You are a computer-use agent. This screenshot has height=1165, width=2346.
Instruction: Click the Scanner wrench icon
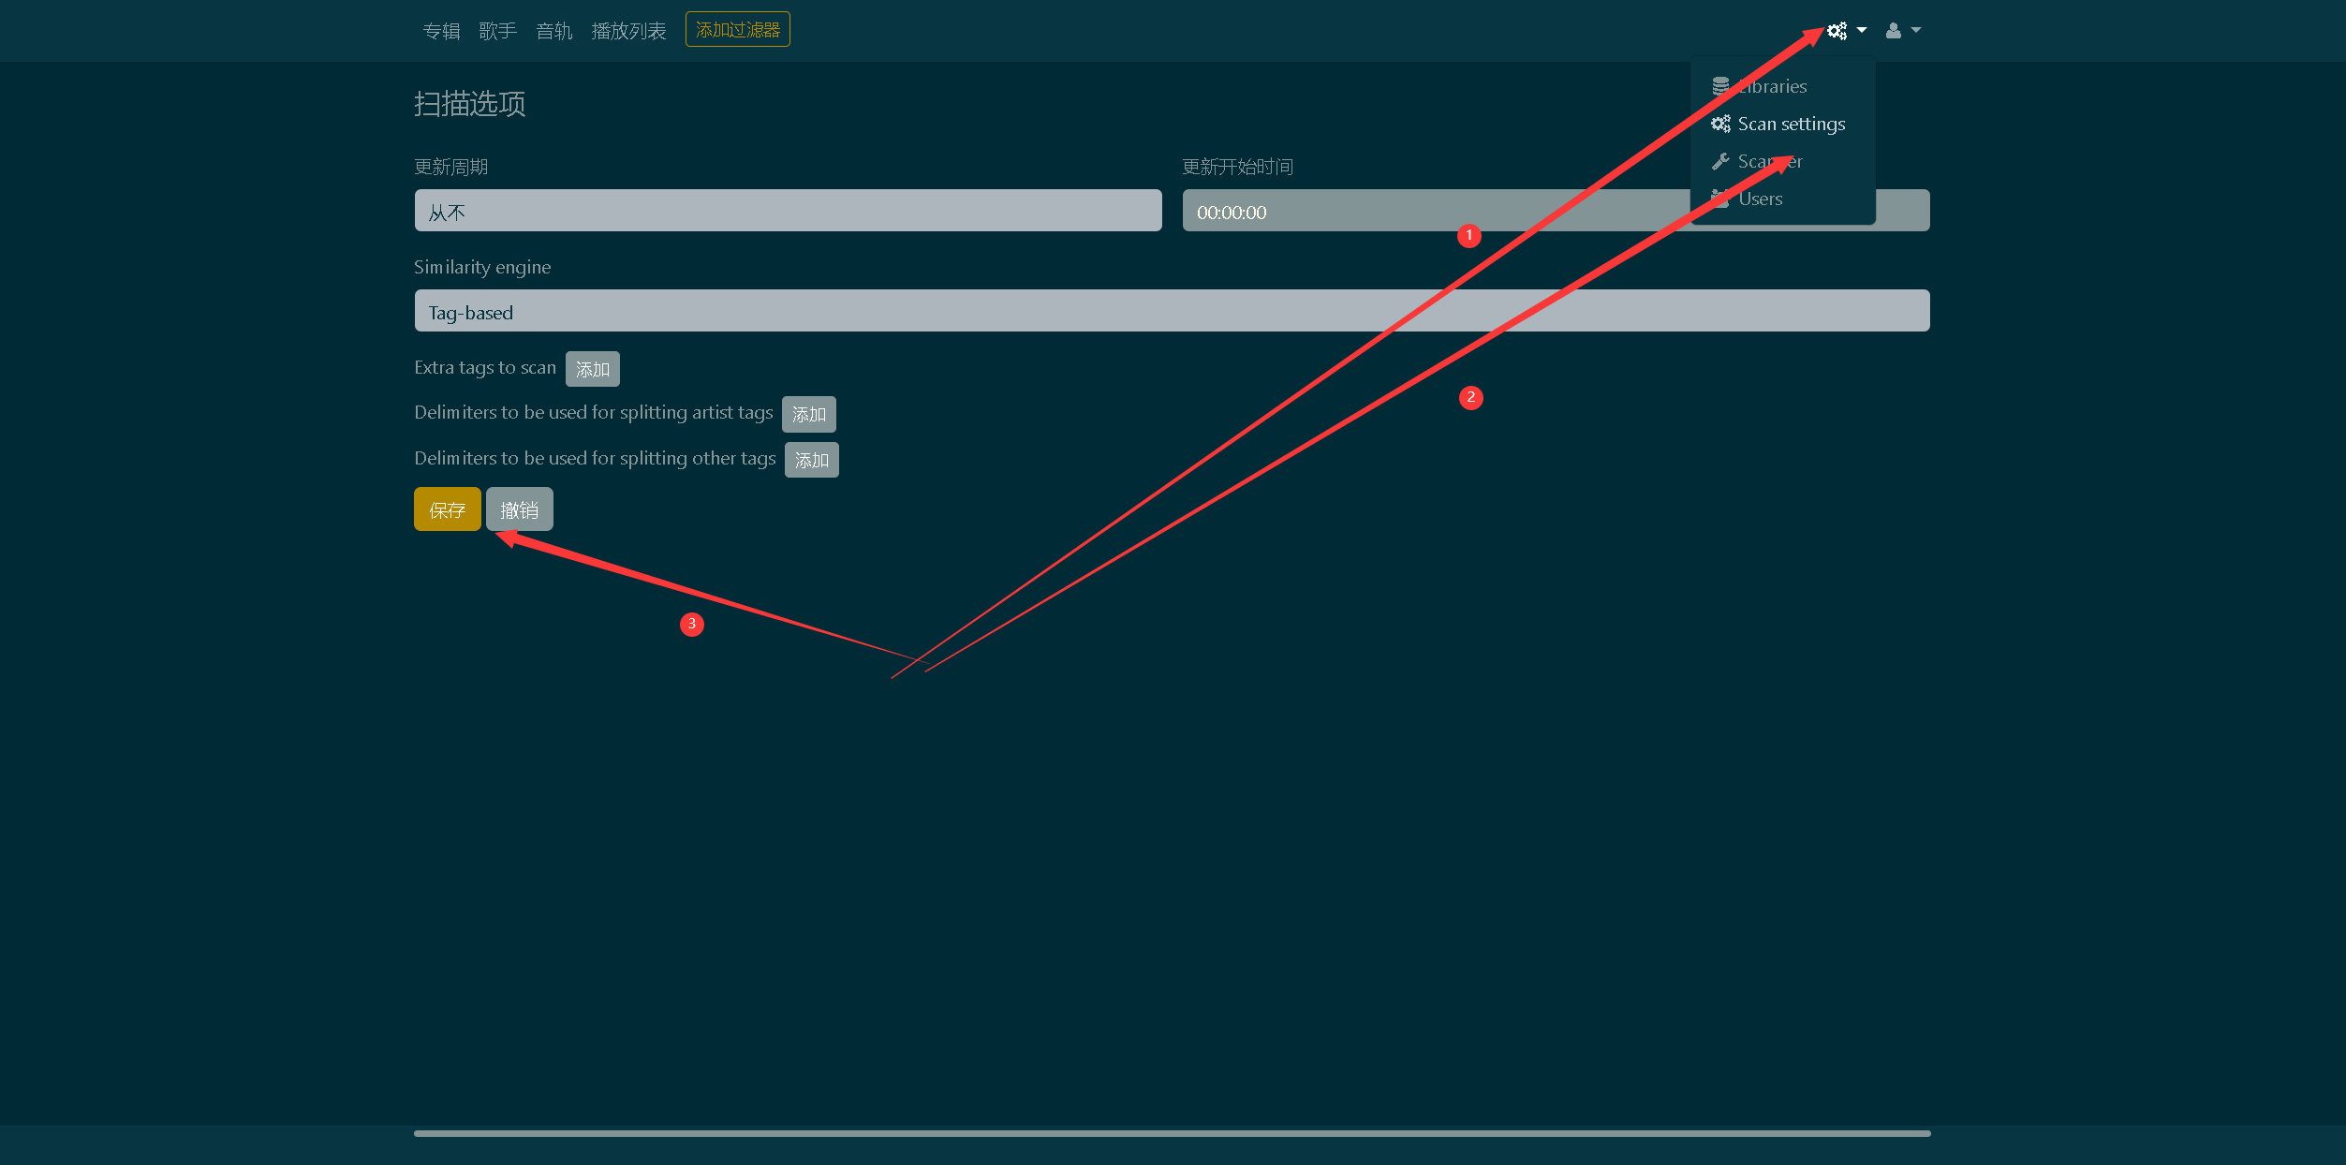click(x=1720, y=161)
